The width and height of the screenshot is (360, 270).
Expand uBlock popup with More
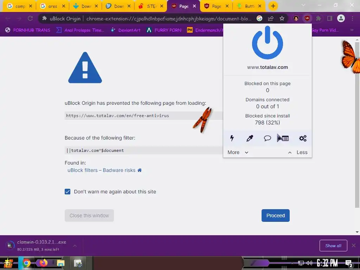238,153
